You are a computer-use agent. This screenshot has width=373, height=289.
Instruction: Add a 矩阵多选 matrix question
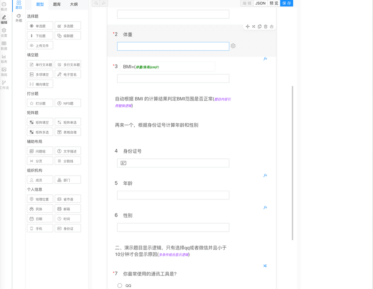coord(39,132)
